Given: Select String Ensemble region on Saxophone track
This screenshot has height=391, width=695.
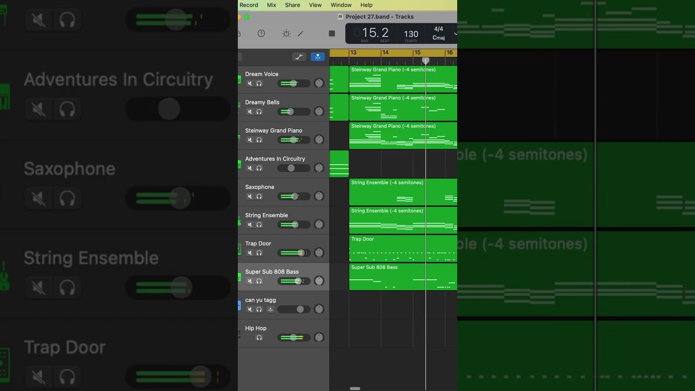Looking at the screenshot, I should [x=403, y=192].
